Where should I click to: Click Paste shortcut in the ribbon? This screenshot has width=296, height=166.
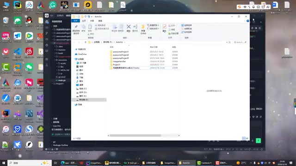102,29
